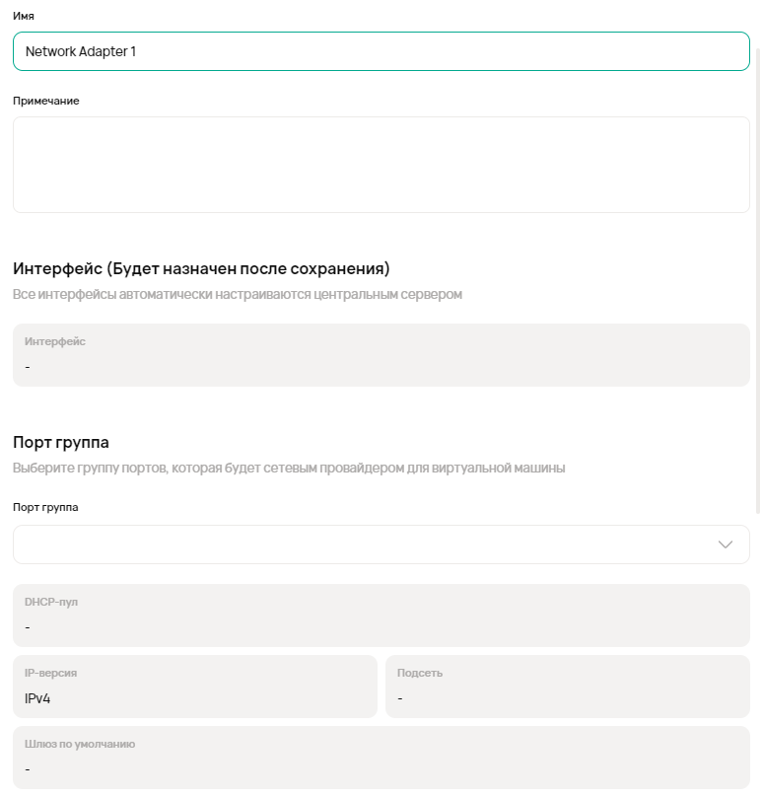Click the Имя label above the name field
Image resolution: width=763 pixels, height=797 pixels.
(24, 16)
